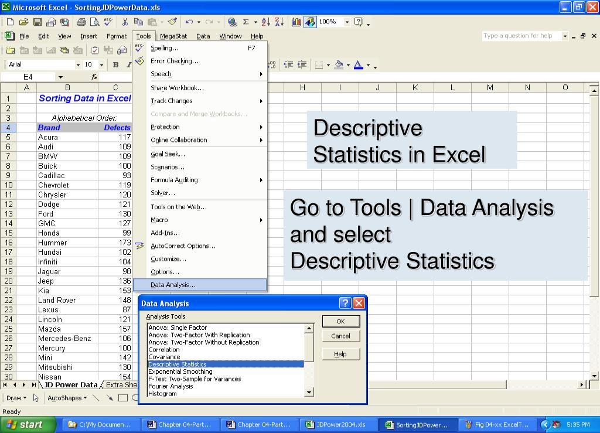
Task: Select Data Analysis in Tools menu
Action: click(200, 285)
